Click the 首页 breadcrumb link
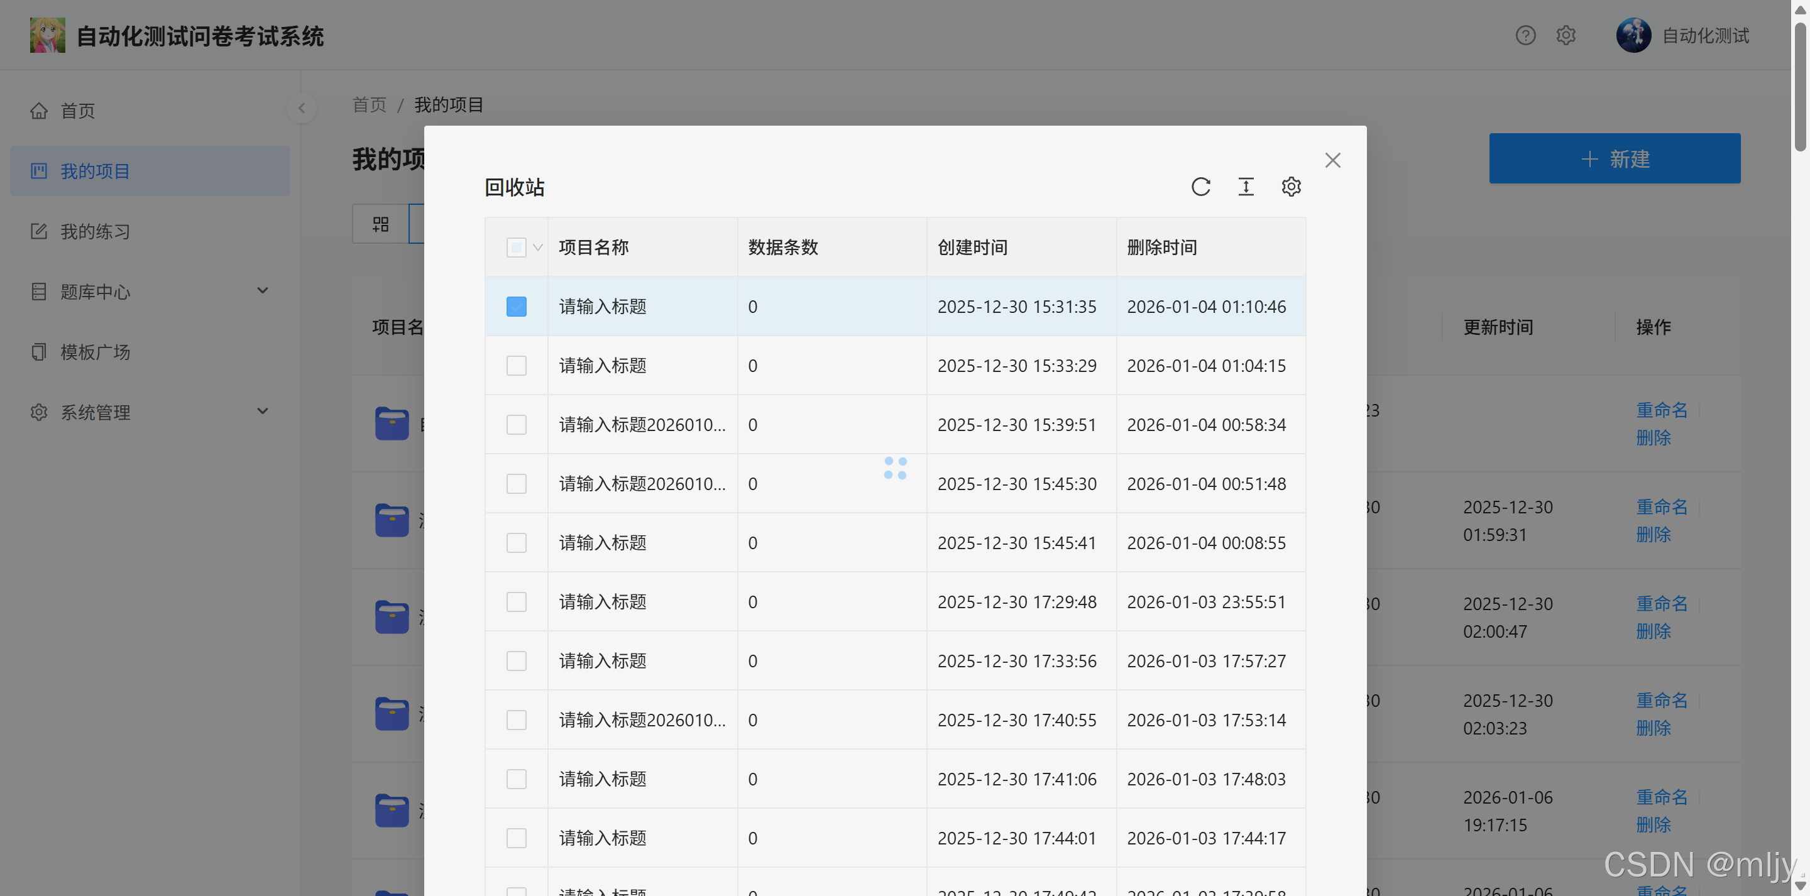 (x=369, y=106)
